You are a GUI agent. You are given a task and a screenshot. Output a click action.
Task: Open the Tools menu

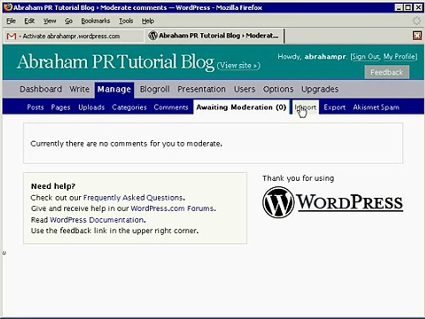pyautogui.click(x=126, y=21)
